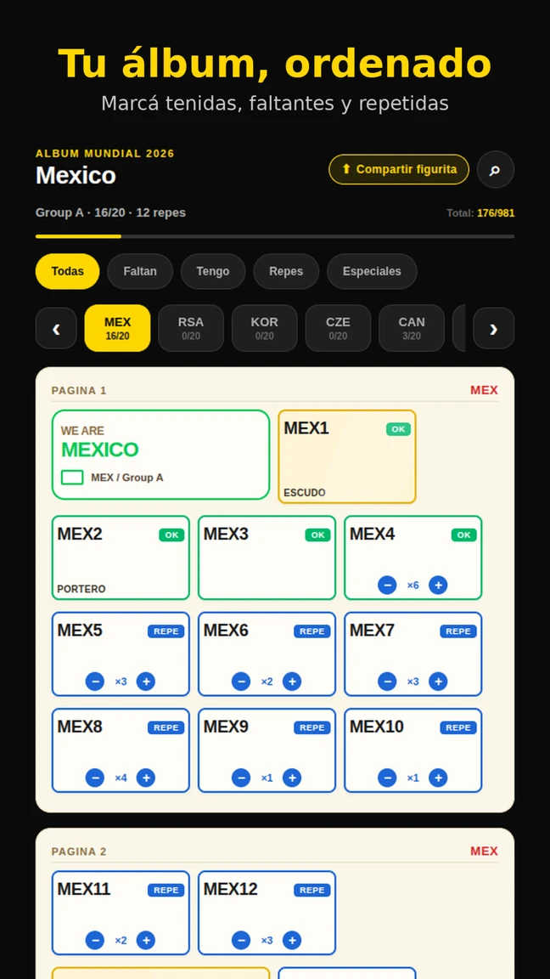The height and width of the screenshot is (979, 550).
Task: Click plus icon on MEX7 sticker
Action: coord(438,682)
